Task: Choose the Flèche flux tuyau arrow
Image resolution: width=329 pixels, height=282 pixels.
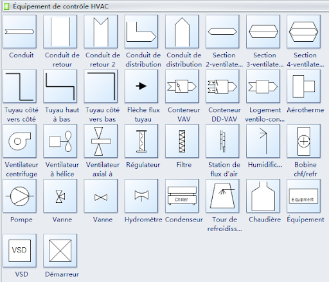Action: (141, 86)
